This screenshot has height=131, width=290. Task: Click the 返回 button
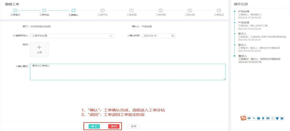click(134, 126)
